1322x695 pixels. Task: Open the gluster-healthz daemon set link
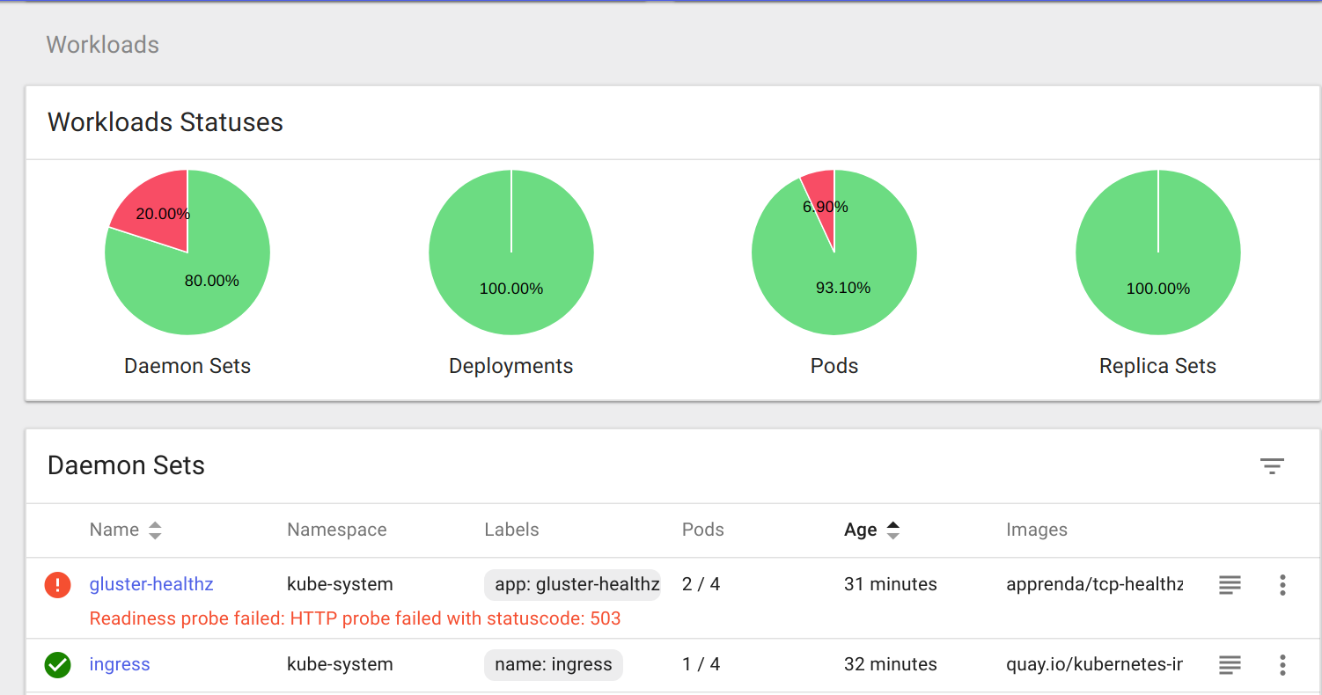point(151,584)
